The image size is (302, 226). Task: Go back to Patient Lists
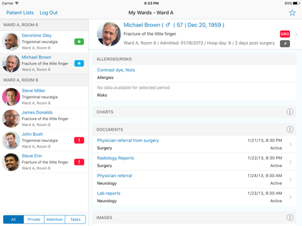click(20, 13)
